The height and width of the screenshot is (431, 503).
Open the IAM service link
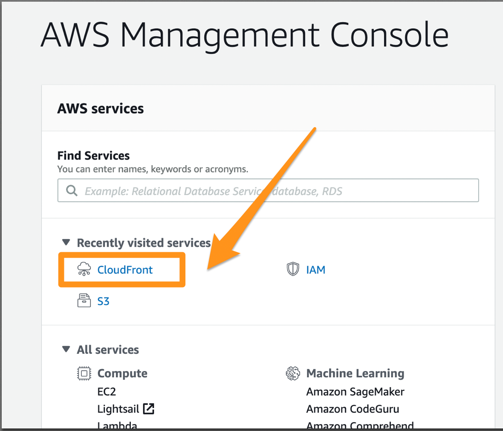[315, 270]
